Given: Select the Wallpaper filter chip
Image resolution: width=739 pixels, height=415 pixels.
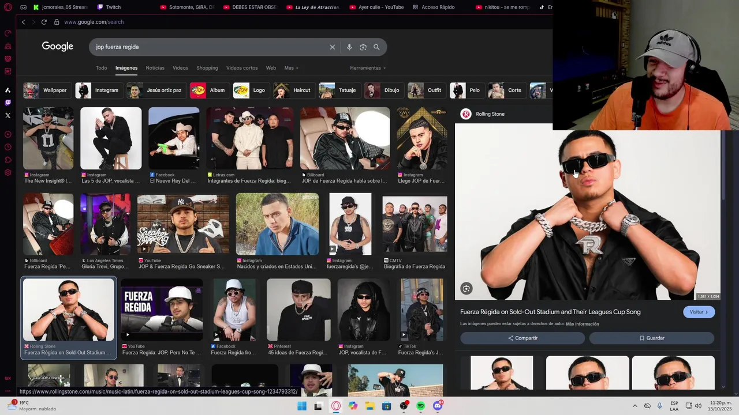Looking at the screenshot, I should (46, 90).
